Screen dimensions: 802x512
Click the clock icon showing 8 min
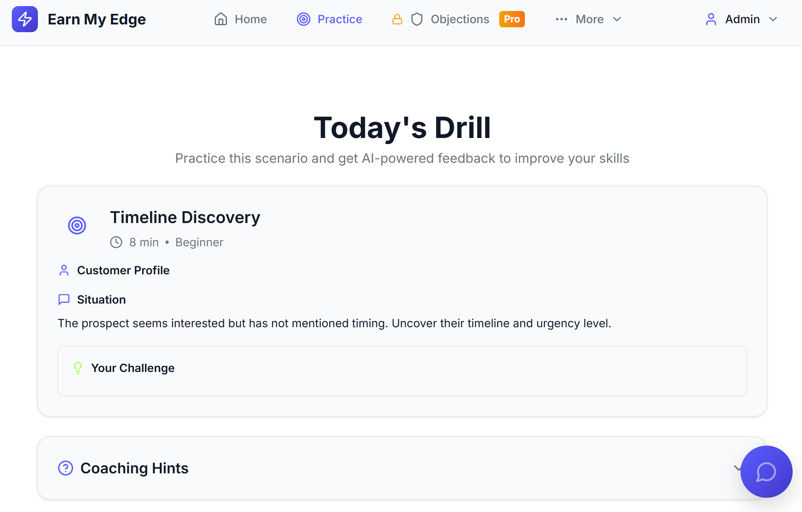(116, 242)
